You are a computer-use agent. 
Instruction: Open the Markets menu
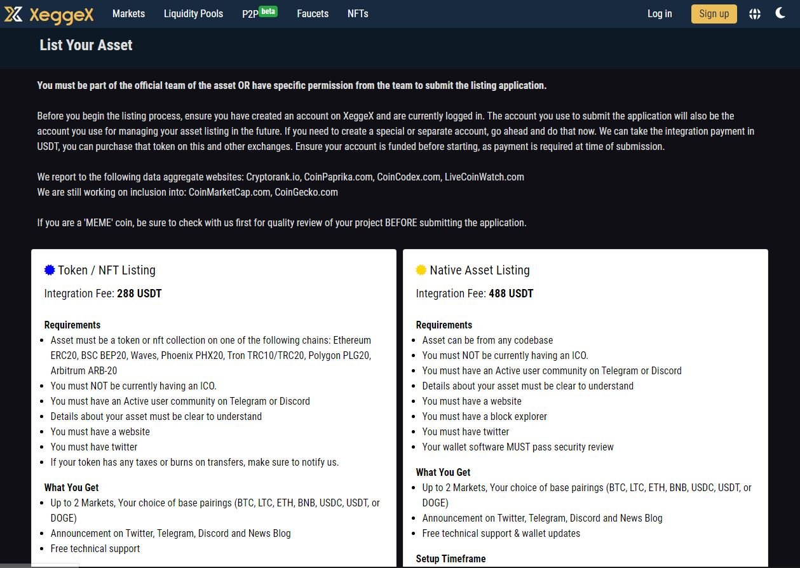(x=128, y=13)
